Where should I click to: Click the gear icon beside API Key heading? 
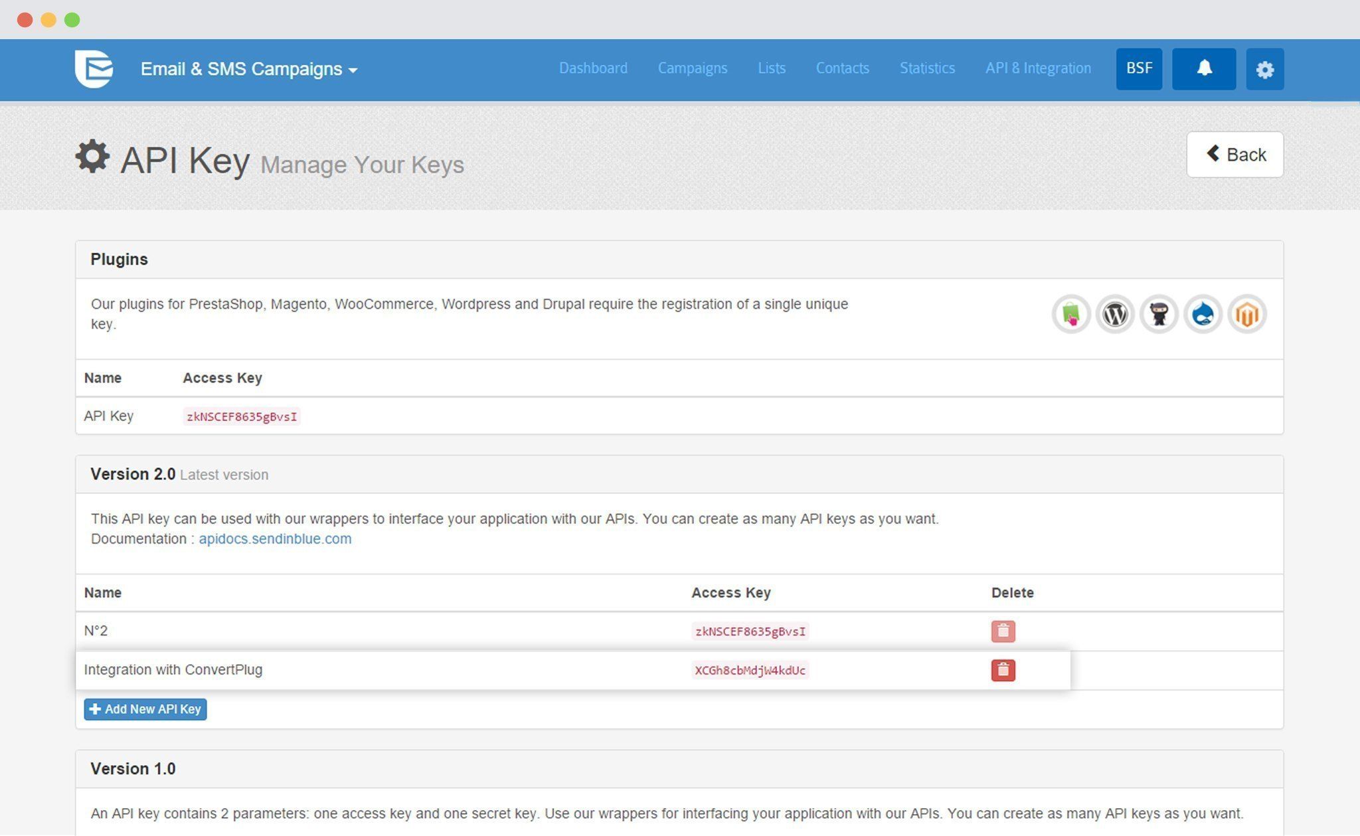point(92,157)
